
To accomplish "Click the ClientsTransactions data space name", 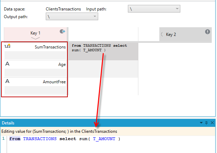I will tap(63, 9).
